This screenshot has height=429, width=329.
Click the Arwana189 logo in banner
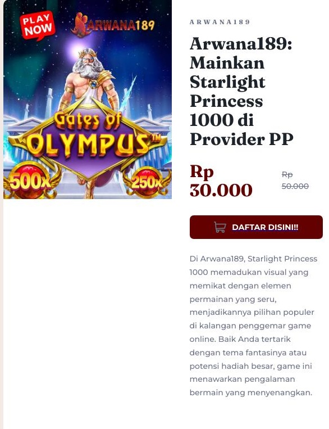tap(113, 25)
